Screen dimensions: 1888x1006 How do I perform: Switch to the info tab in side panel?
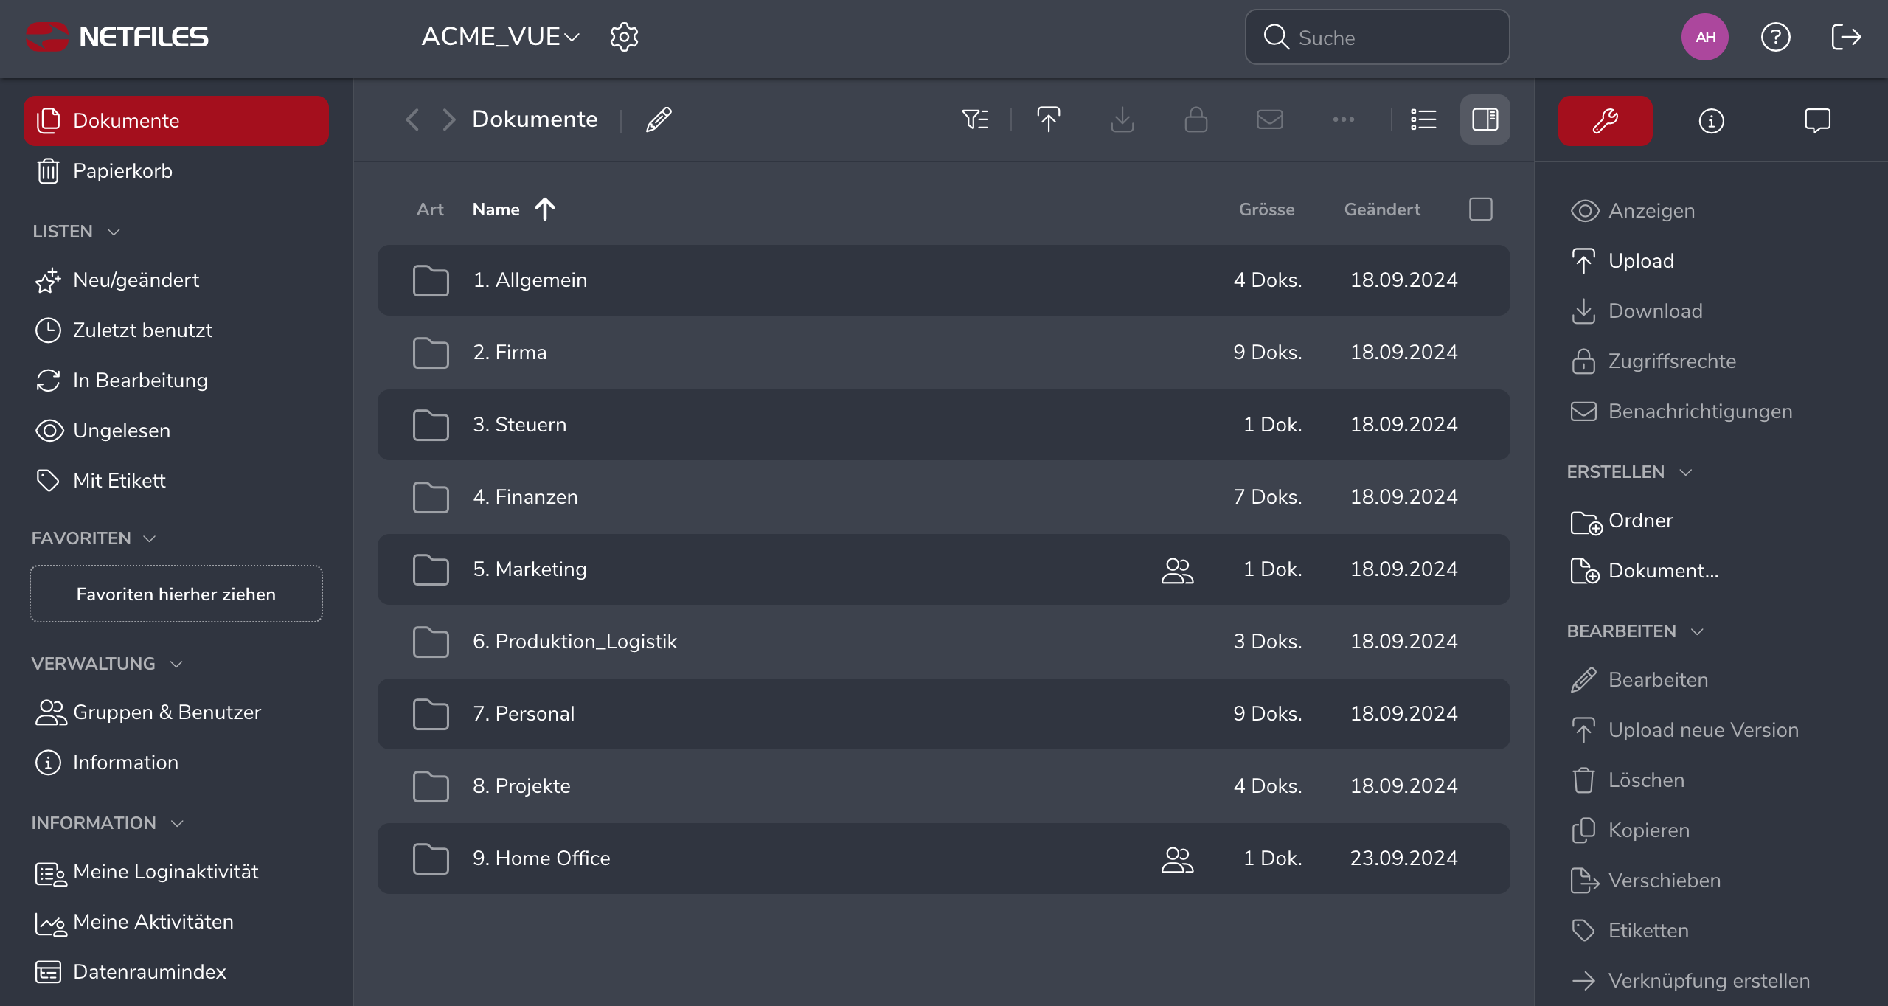coord(1711,120)
